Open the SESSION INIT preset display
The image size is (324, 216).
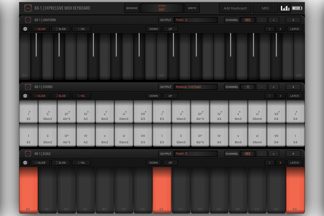[x=162, y=8]
